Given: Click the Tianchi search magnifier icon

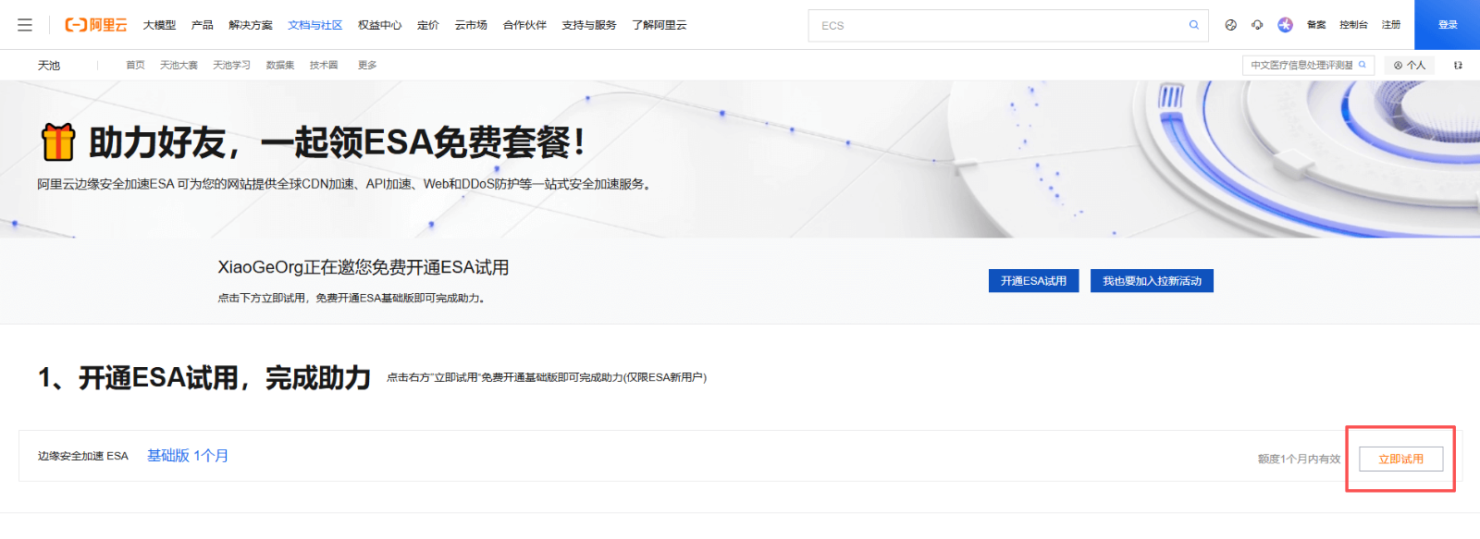Looking at the screenshot, I should point(1362,65).
